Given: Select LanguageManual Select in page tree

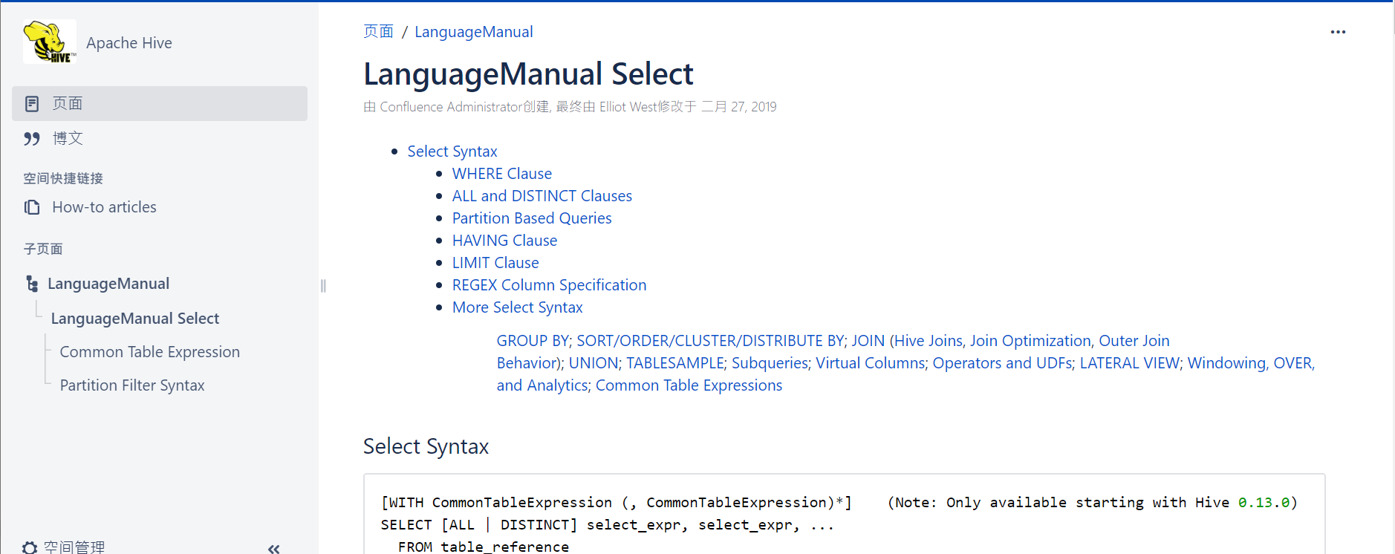Looking at the screenshot, I should point(135,319).
